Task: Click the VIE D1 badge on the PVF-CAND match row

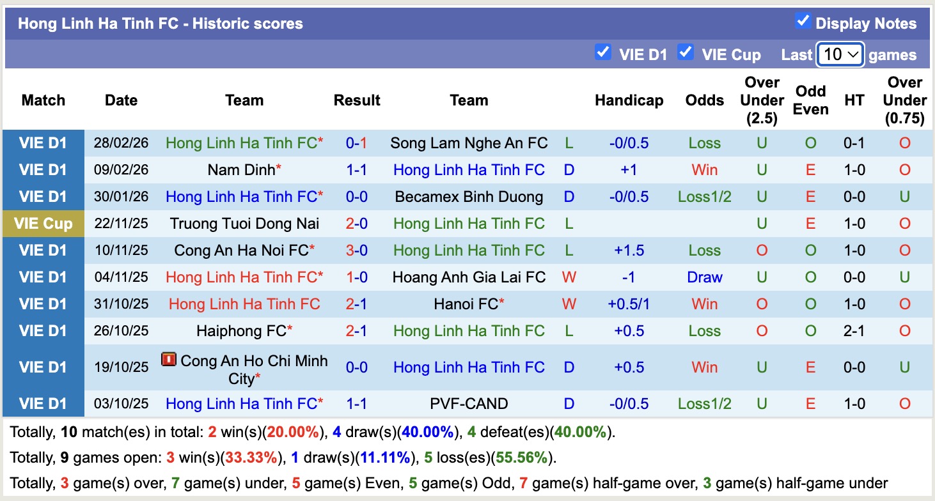Action: (x=43, y=403)
